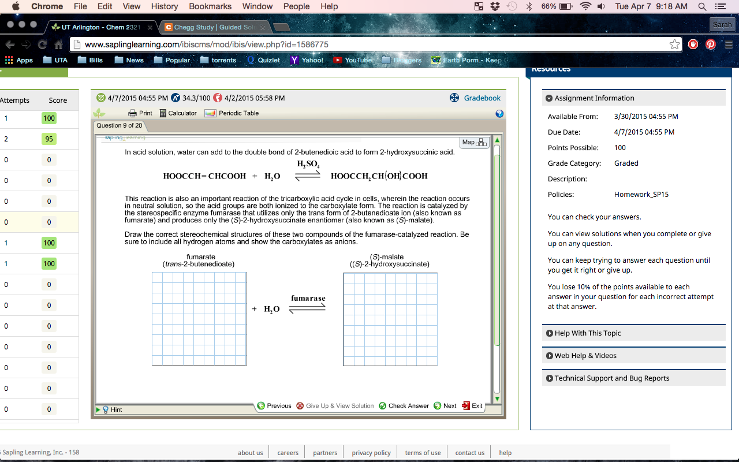Click the Gradebook wheel icon
This screenshot has height=462, width=739.
coord(454,98)
